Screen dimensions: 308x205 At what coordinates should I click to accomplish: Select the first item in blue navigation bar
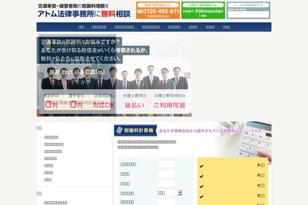coord(81,27)
